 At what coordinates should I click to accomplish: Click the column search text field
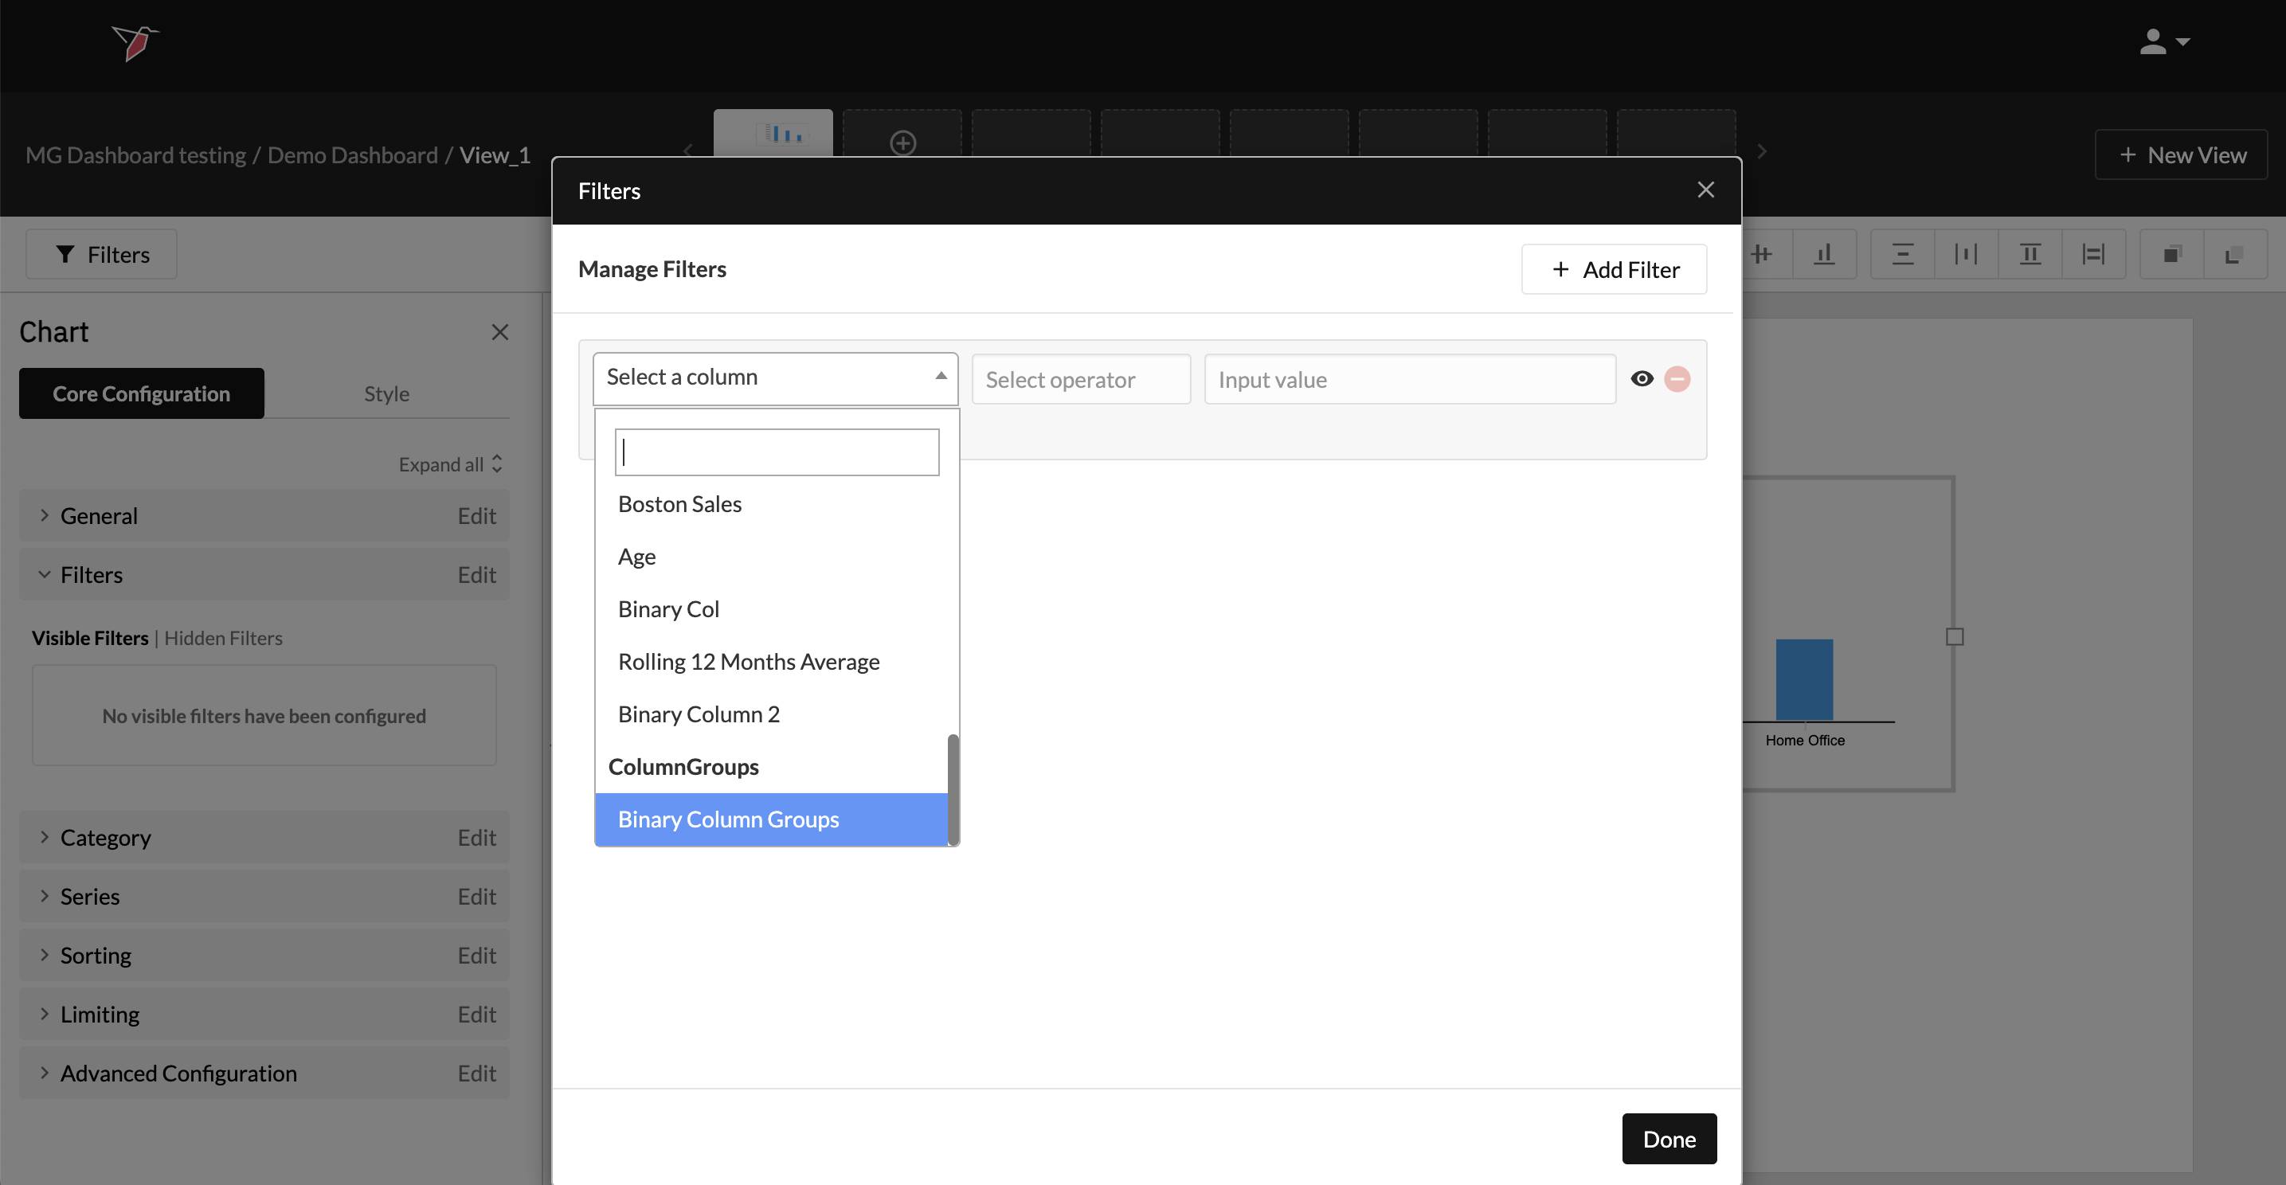click(777, 452)
